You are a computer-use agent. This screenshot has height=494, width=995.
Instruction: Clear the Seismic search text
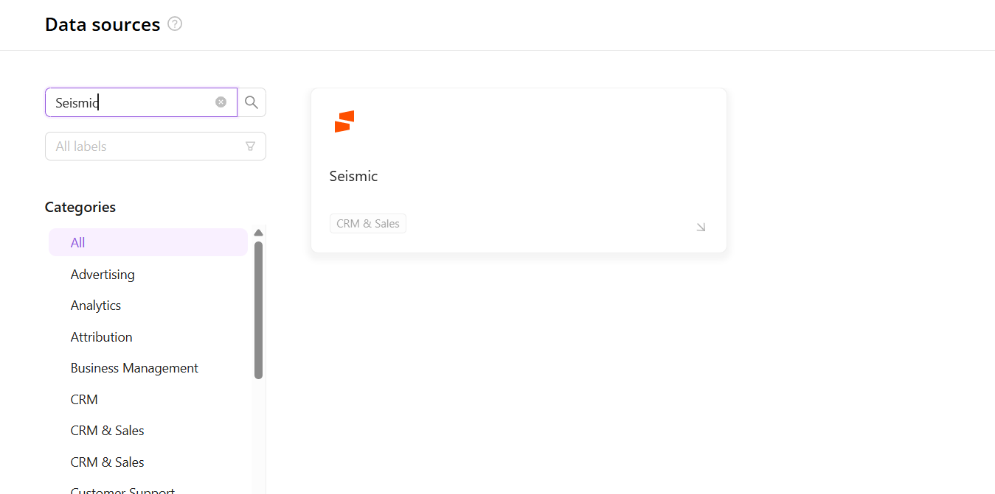(x=221, y=102)
